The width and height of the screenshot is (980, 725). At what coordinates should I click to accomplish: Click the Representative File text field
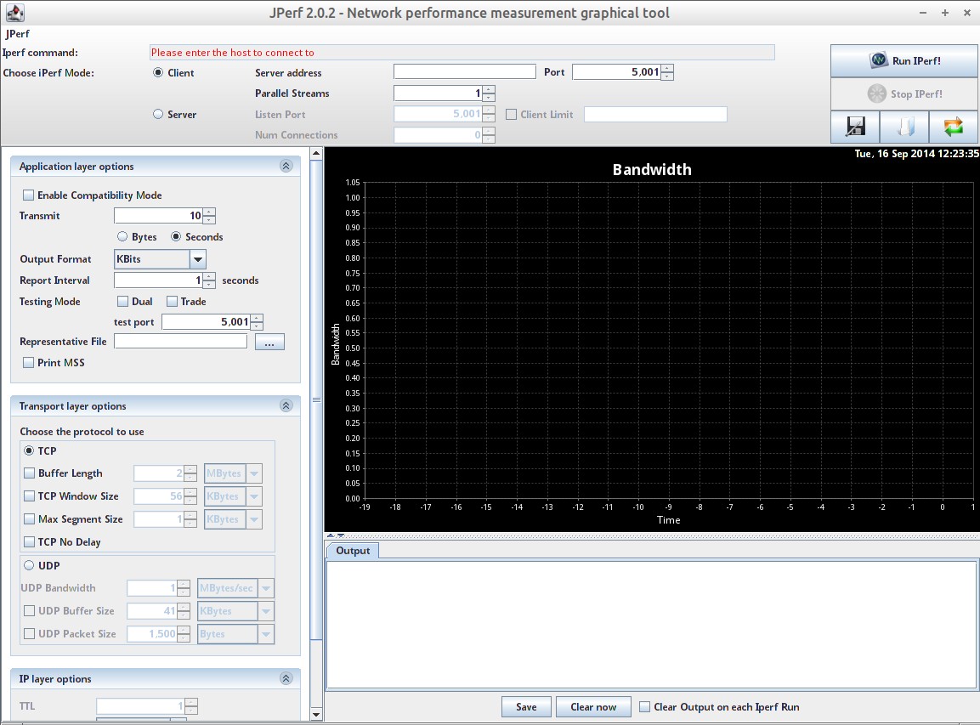coord(181,341)
